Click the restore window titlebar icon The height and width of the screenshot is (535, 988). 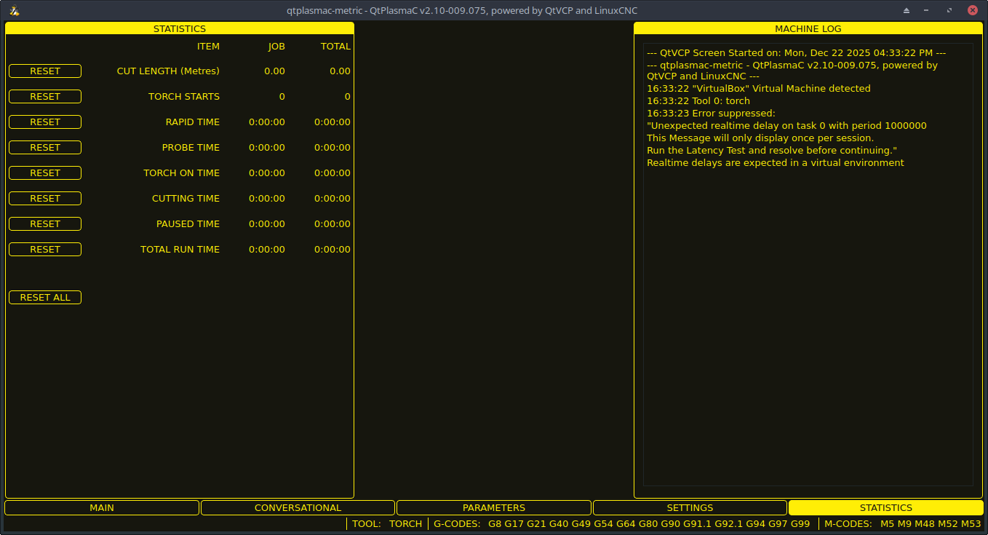click(x=949, y=10)
